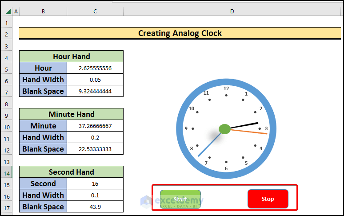The width and height of the screenshot is (344, 216).
Task: Select the Second Hand header cell
Action: (71, 172)
